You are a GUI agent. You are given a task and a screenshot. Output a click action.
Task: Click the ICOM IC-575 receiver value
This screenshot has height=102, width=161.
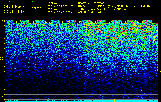coord(103,9)
